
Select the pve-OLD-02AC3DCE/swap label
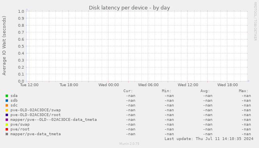click(36, 110)
